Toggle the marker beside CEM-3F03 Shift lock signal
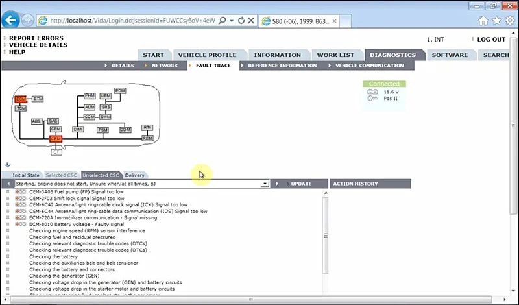 pyautogui.click(x=8, y=198)
